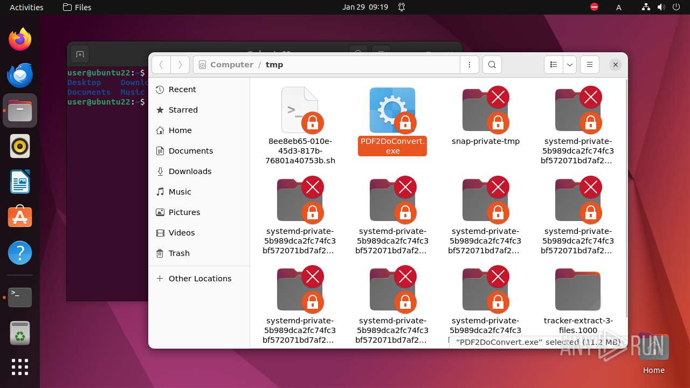Open Help from the dock

pyautogui.click(x=20, y=253)
